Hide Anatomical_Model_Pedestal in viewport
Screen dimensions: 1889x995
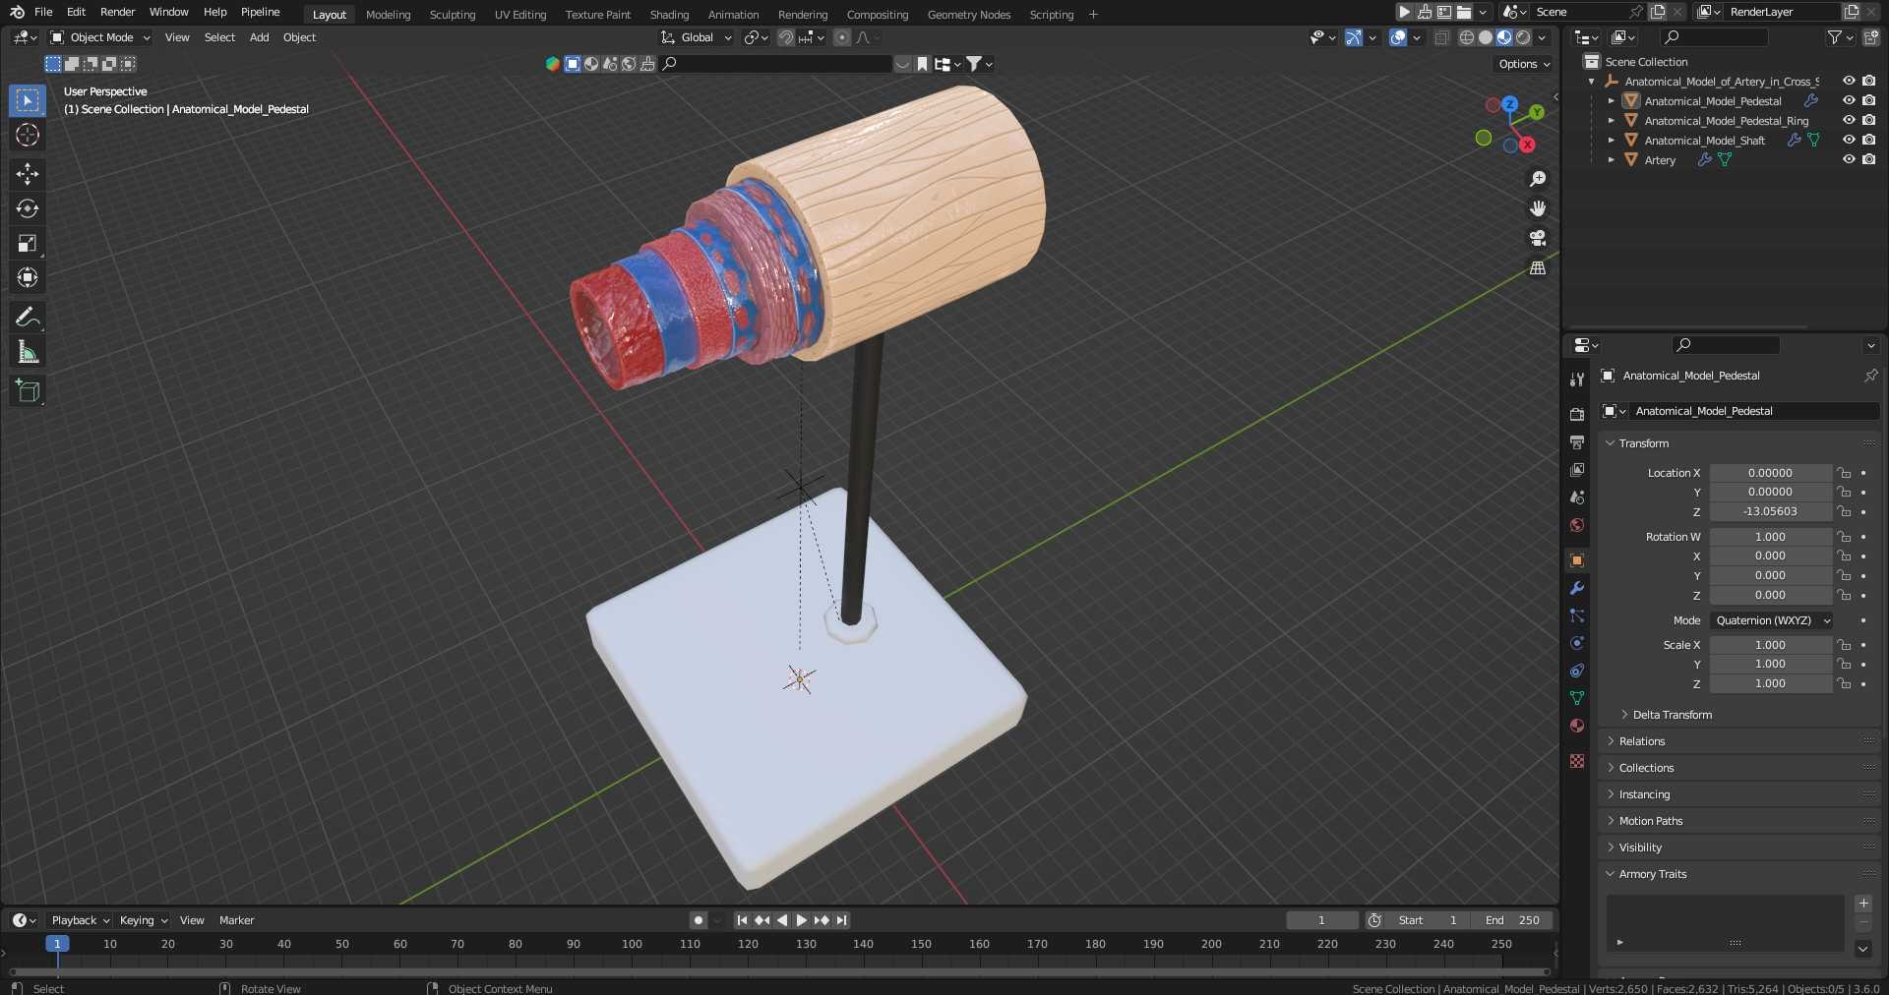[x=1849, y=100]
